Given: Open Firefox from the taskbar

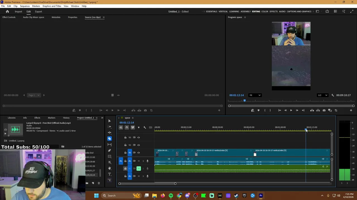Looking at the screenshot, I should pyautogui.click(x=163, y=196).
